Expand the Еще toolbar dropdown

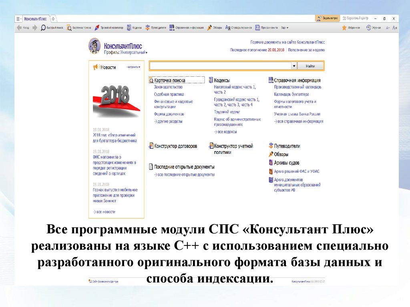[285, 28]
